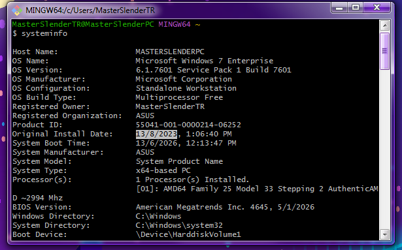Click the scrollbar up arrow
Image resolution: width=402 pixels, height=250 pixels.
(384, 25)
